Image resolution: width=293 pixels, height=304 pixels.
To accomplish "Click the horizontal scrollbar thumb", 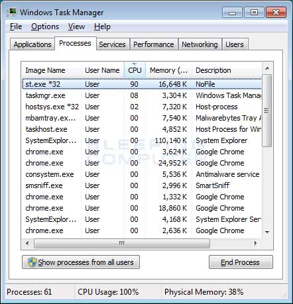I will tap(122, 243).
